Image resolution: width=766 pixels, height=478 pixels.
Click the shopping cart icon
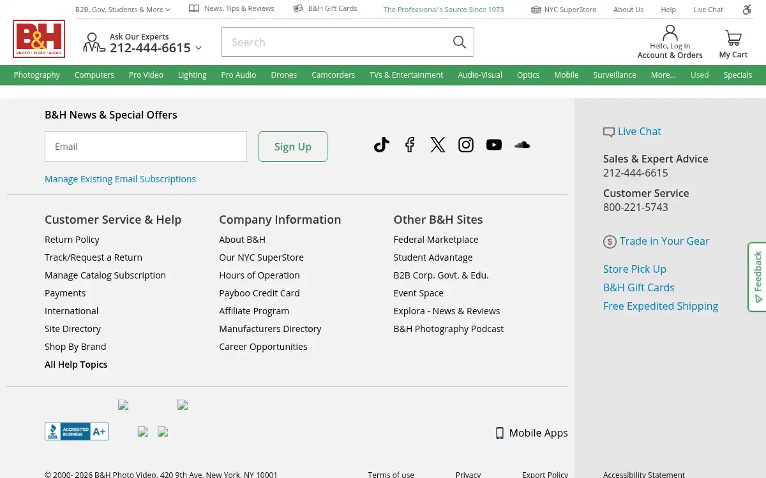733,38
